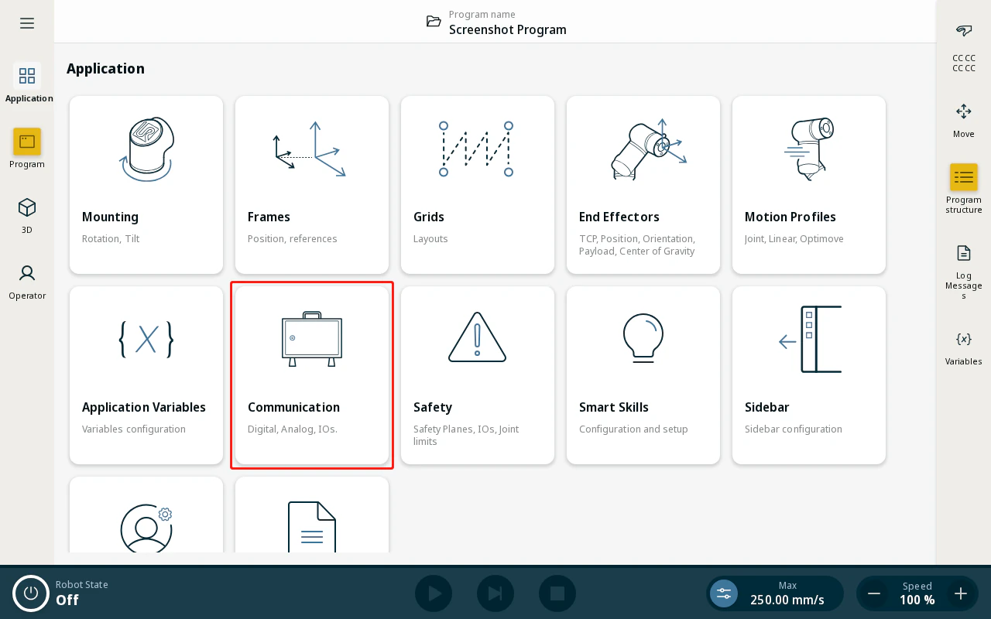991x619 pixels.
Task: Open the Communication control box icon
Action: tap(312, 339)
